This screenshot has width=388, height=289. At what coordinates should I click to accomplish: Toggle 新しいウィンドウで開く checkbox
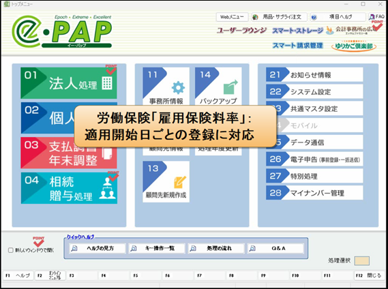click(x=11, y=250)
